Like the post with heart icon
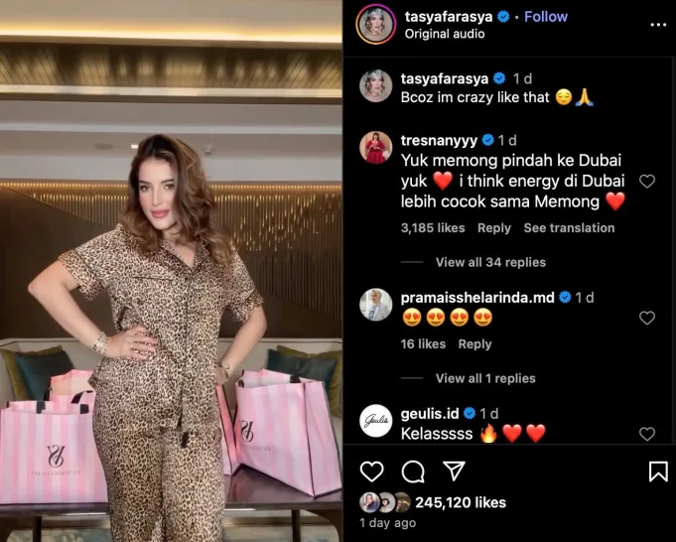676x542 pixels. 371,472
